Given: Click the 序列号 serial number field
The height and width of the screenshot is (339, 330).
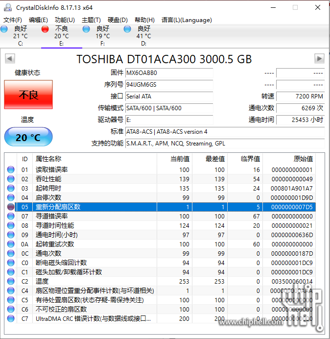Looking at the screenshot, I should [x=169, y=85].
